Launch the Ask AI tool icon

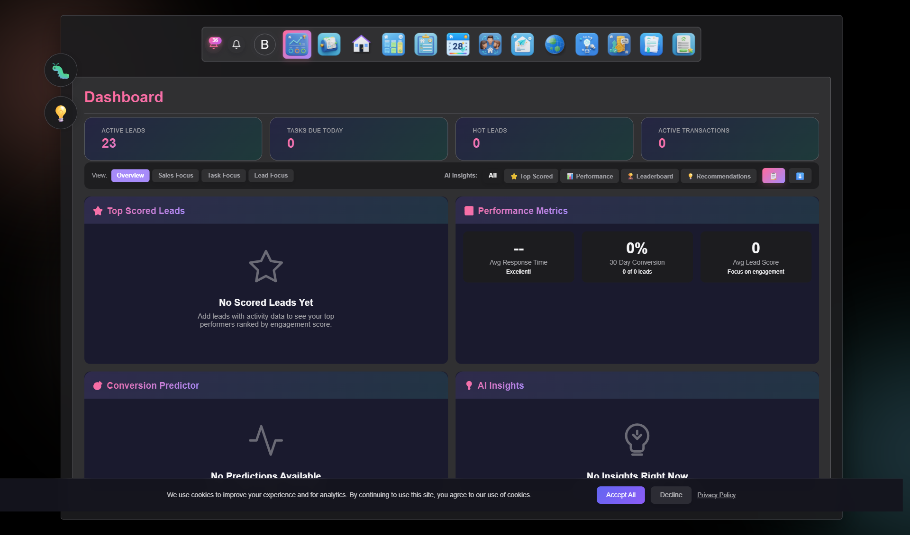(587, 45)
